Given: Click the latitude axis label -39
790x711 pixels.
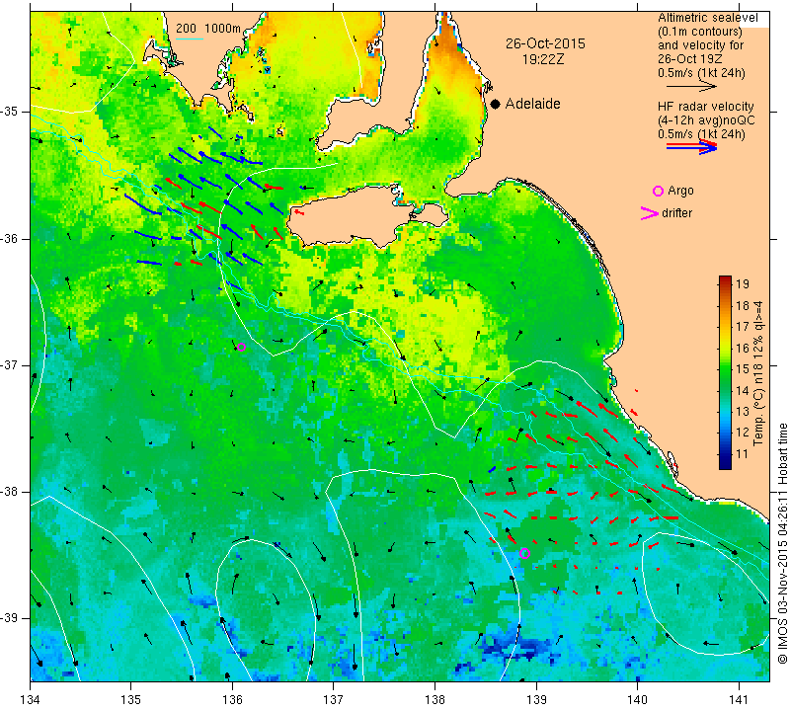Looking at the screenshot, I should coord(10,618).
